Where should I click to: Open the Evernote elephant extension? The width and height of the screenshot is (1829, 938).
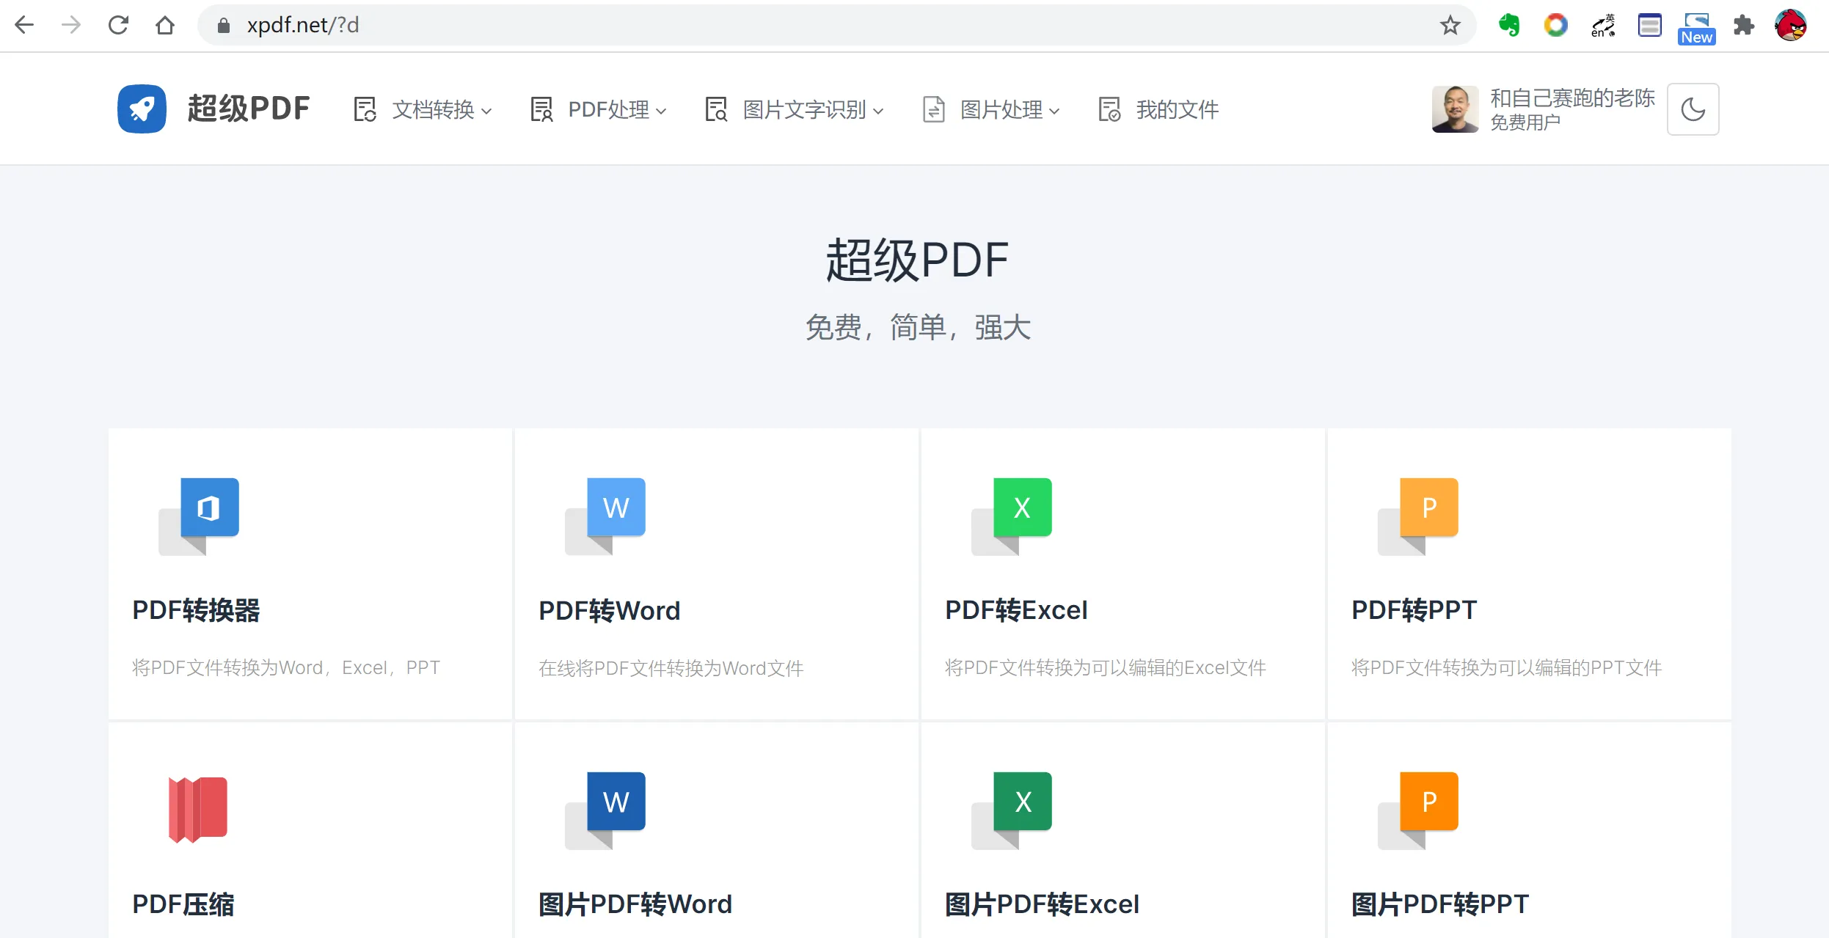coord(1509,26)
